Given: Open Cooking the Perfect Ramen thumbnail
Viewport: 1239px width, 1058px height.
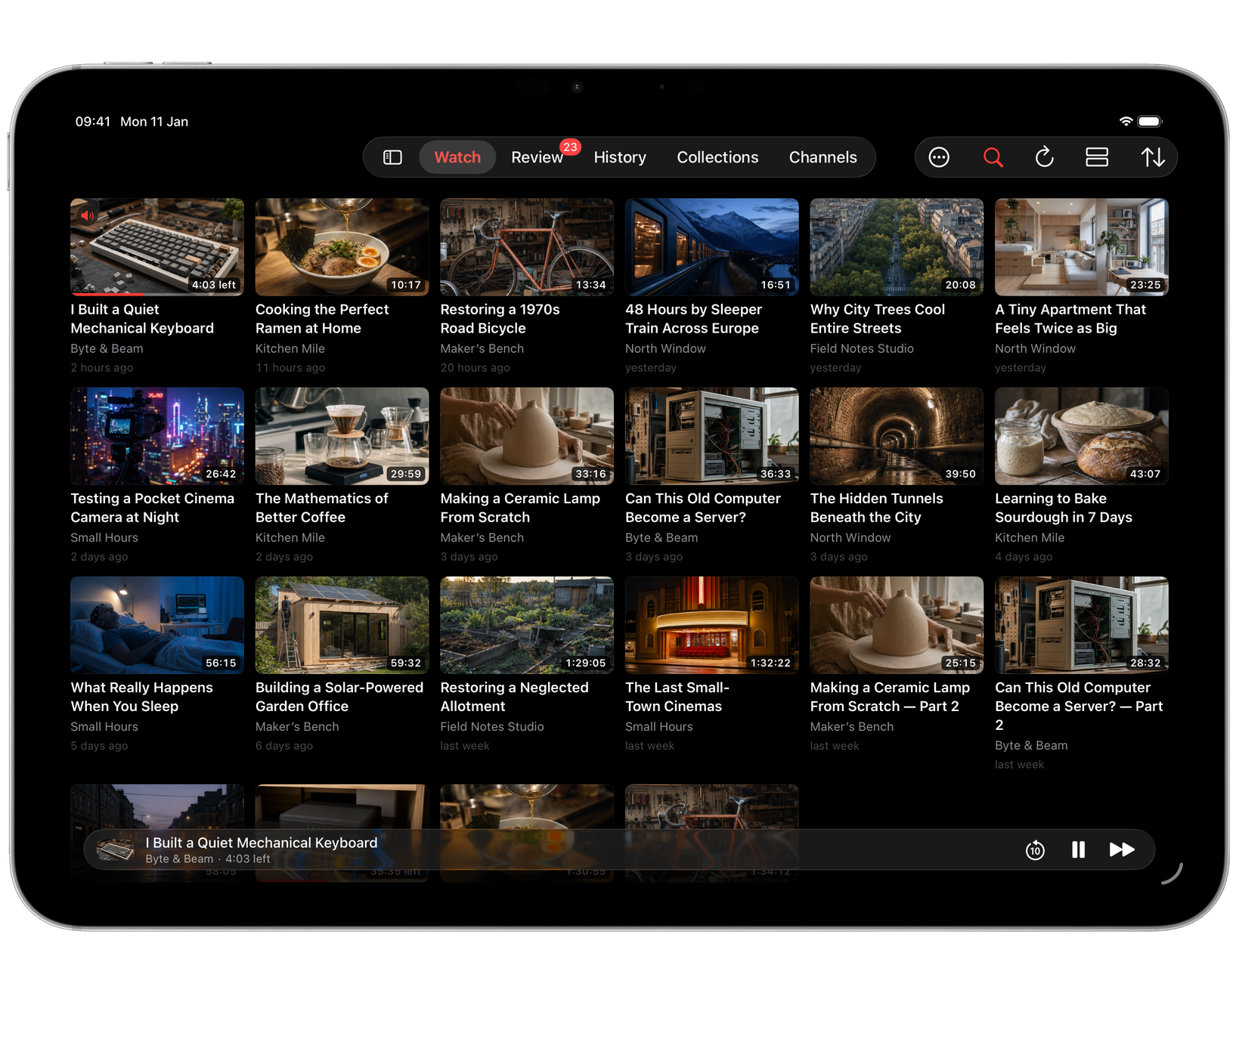Looking at the screenshot, I should (x=342, y=247).
